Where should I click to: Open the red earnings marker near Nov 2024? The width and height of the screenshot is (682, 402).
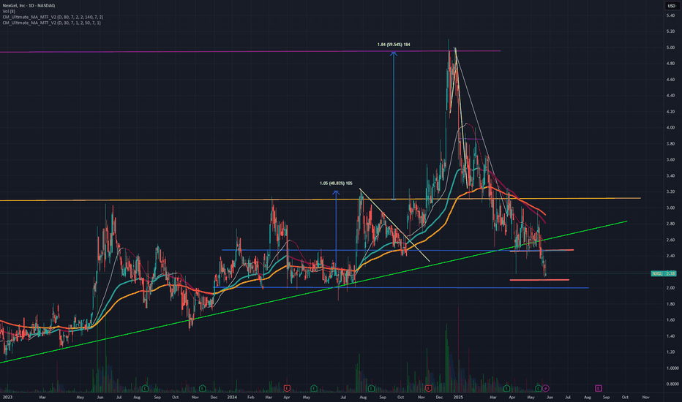click(428, 388)
